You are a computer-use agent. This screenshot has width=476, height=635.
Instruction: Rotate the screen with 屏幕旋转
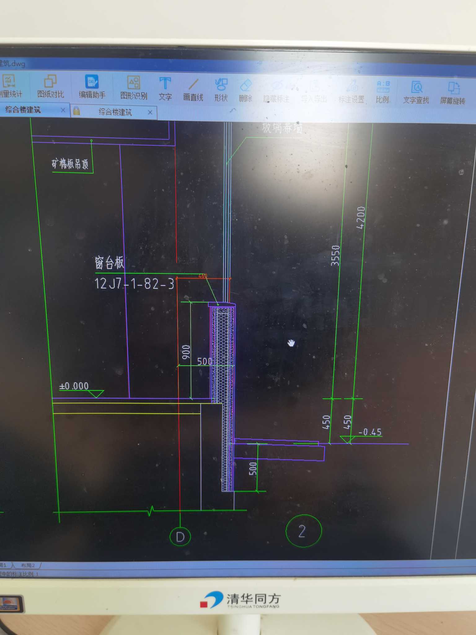(x=452, y=94)
